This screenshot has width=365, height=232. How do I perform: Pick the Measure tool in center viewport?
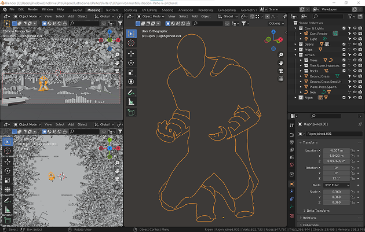pyautogui.click(x=131, y=102)
